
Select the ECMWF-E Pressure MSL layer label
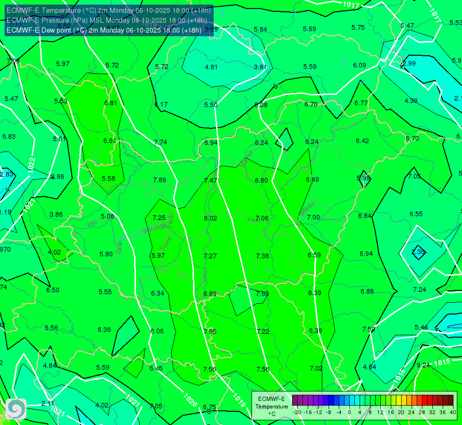pos(107,20)
